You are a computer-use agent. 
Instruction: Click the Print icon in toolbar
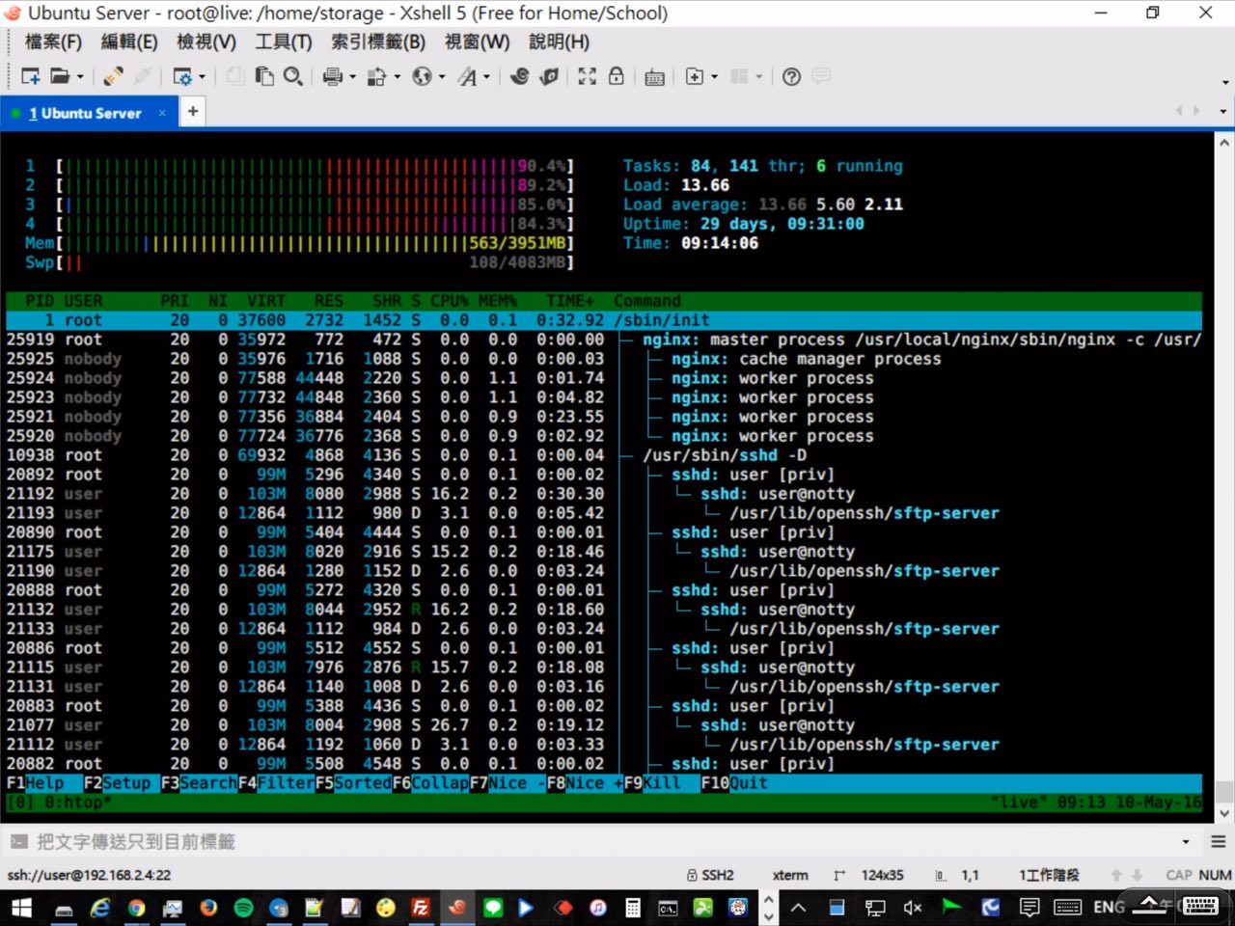point(333,76)
